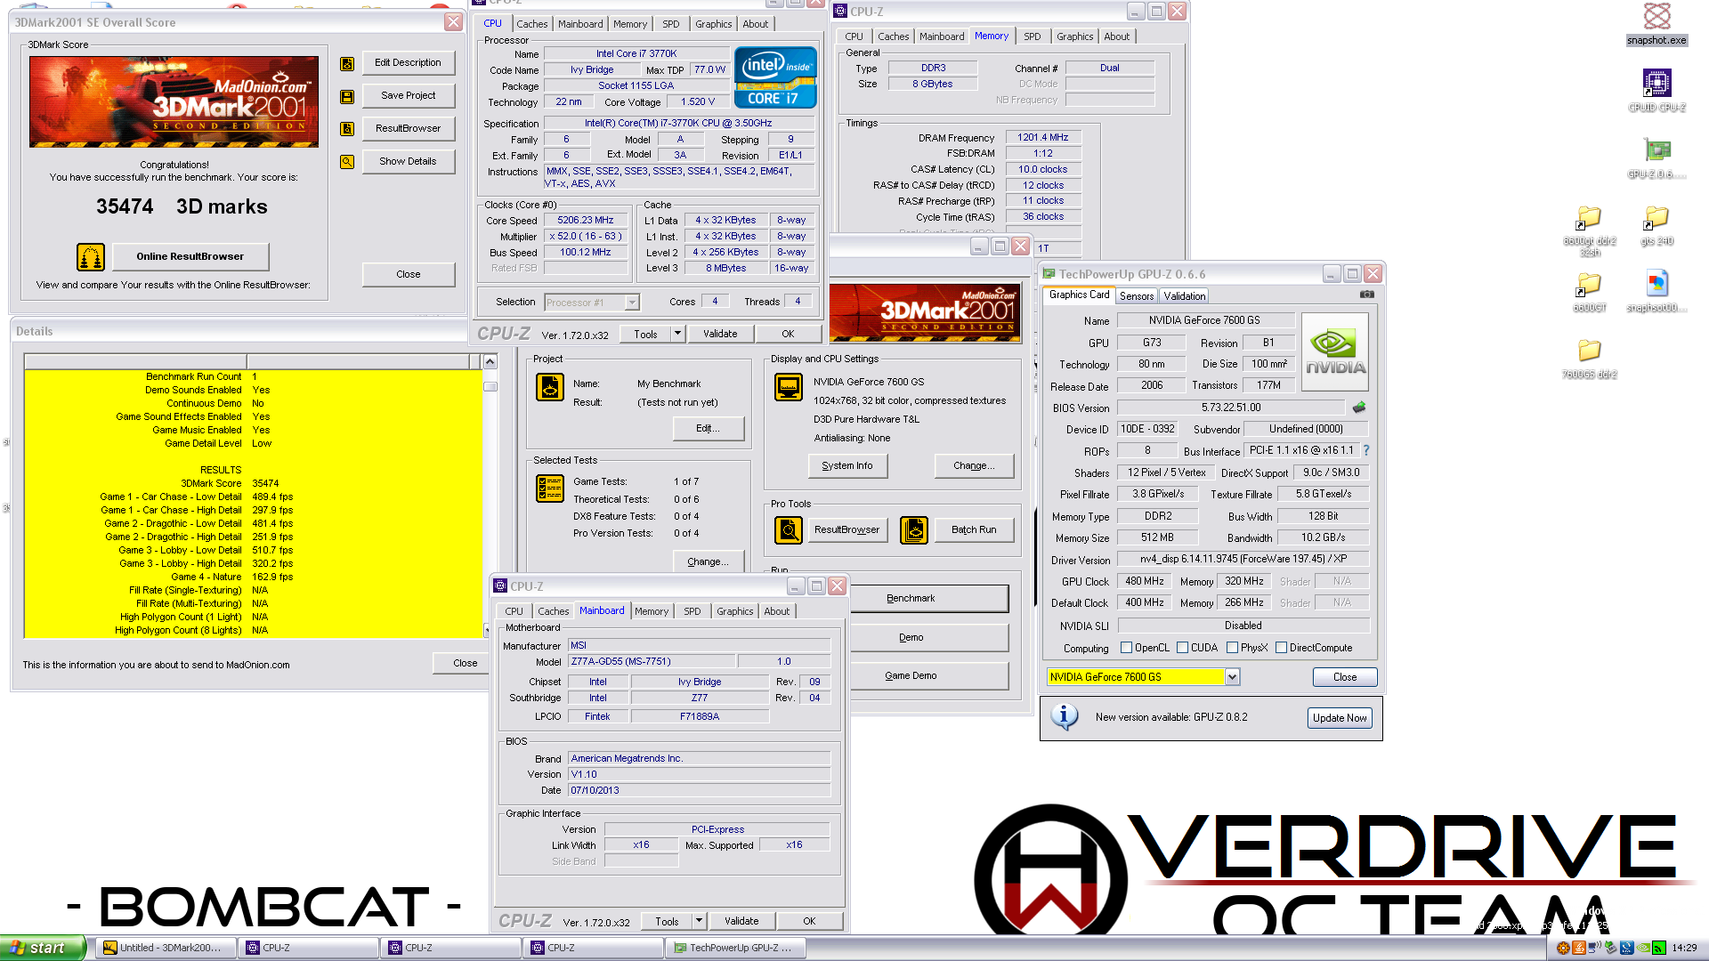Click the Details list scrollbar thumb
The image size is (1709, 961).
[x=490, y=387]
